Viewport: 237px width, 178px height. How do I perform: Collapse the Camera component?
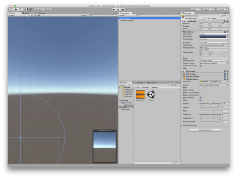click(182, 32)
